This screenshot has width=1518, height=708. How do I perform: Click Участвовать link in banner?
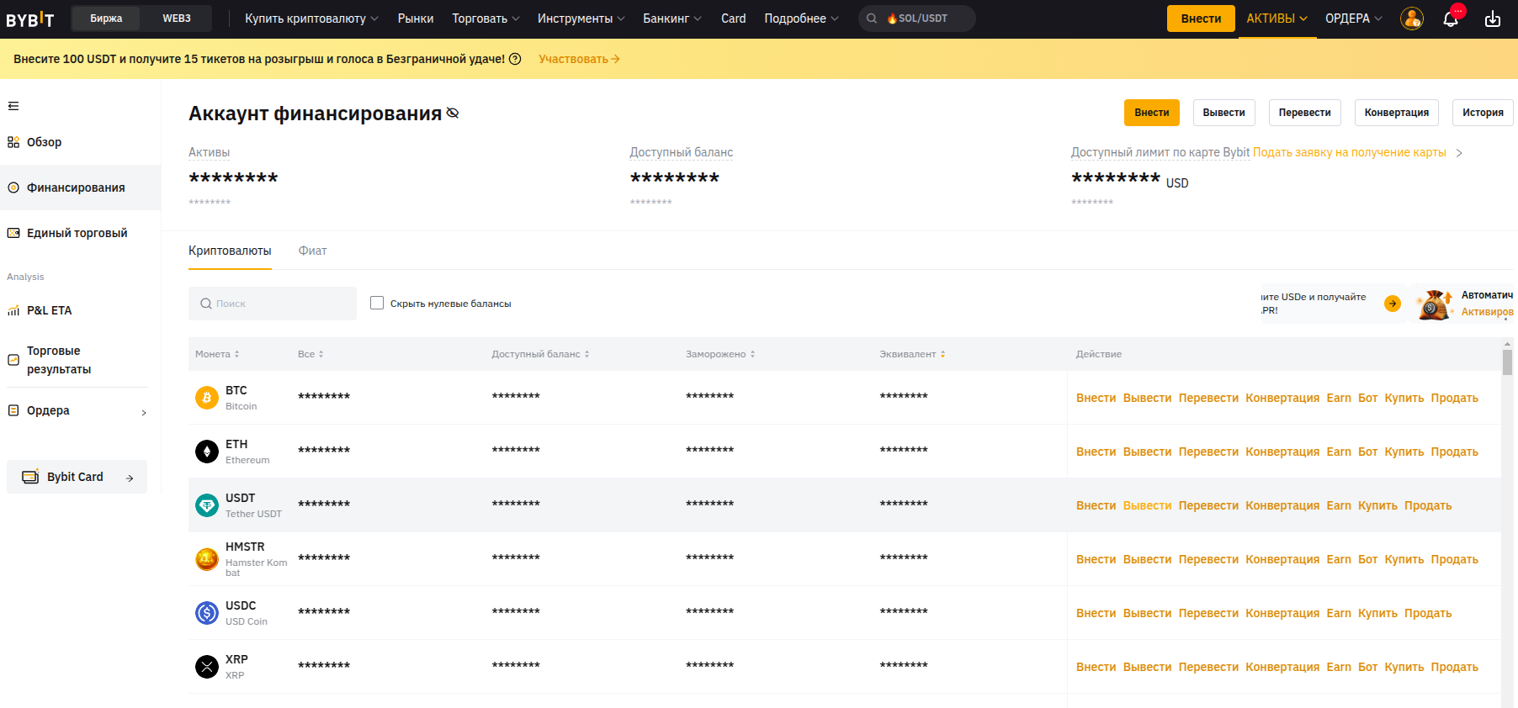(x=579, y=59)
